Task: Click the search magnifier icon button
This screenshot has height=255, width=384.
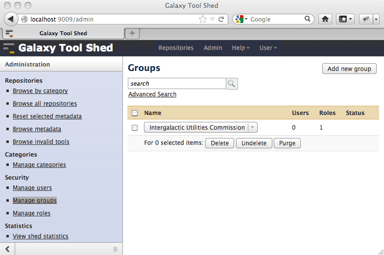Action: [232, 84]
